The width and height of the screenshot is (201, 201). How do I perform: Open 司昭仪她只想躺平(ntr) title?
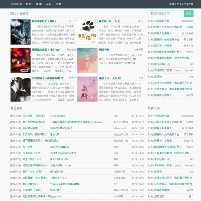point(35,165)
